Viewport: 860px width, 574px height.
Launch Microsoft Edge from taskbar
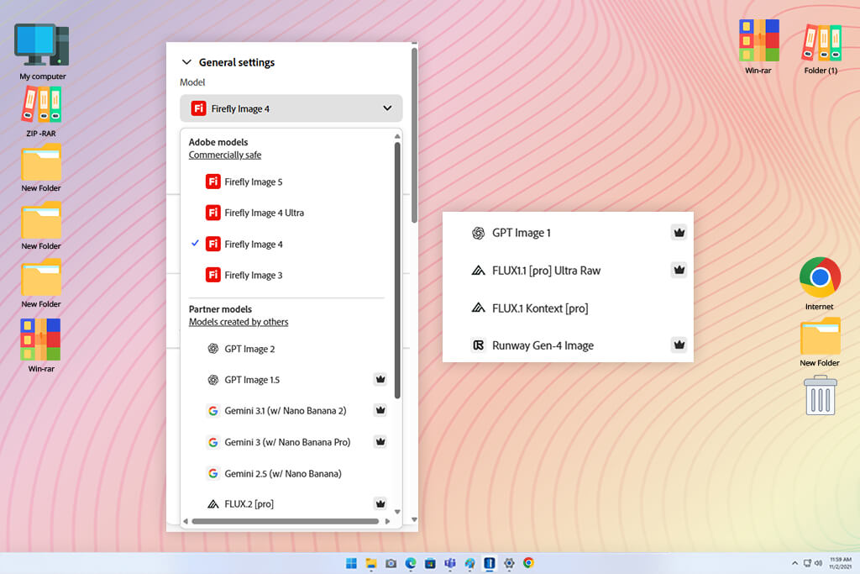point(411,563)
